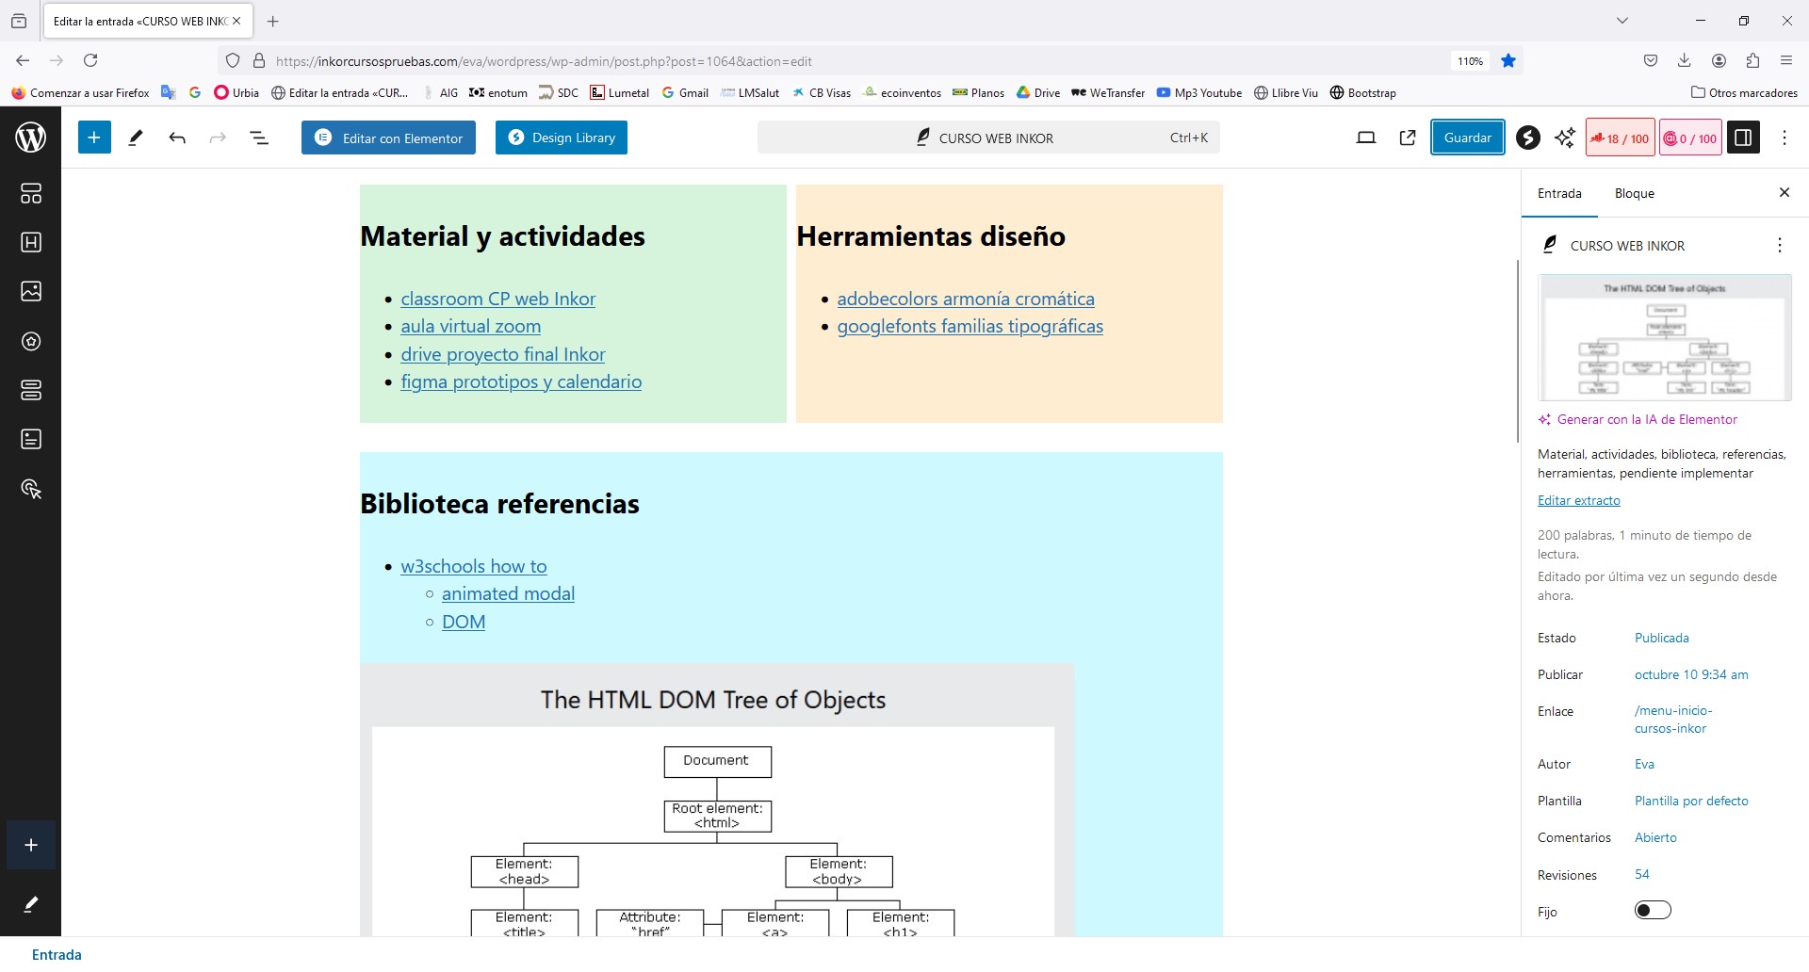Switch to the Bloque tab
Image resolution: width=1809 pixels, height=972 pixels.
click(1634, 193)
